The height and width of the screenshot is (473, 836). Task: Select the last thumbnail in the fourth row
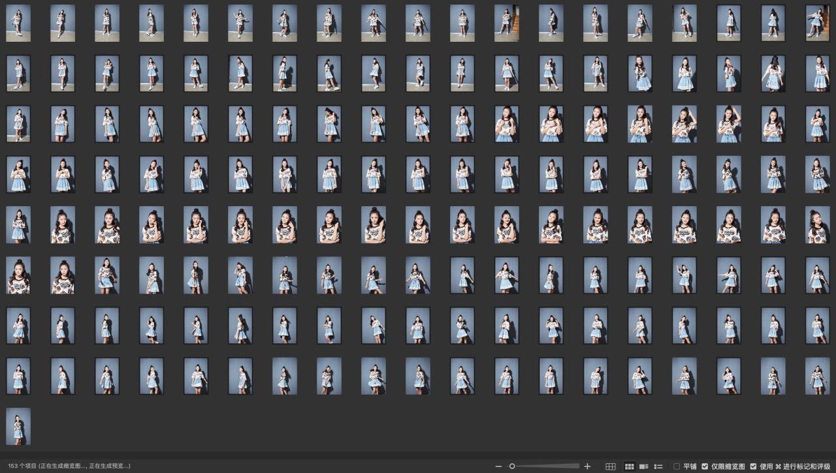click(817, 174)
